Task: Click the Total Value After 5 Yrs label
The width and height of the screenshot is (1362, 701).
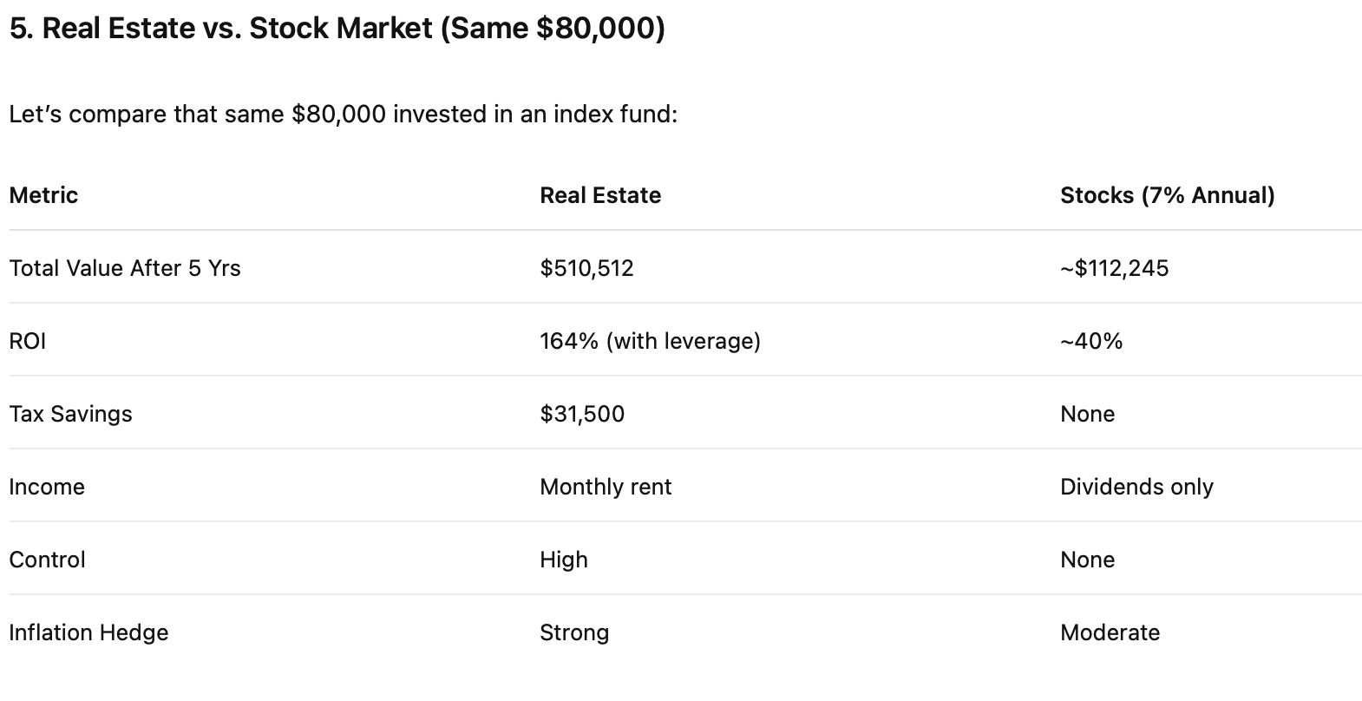Action: coord(125,268)
